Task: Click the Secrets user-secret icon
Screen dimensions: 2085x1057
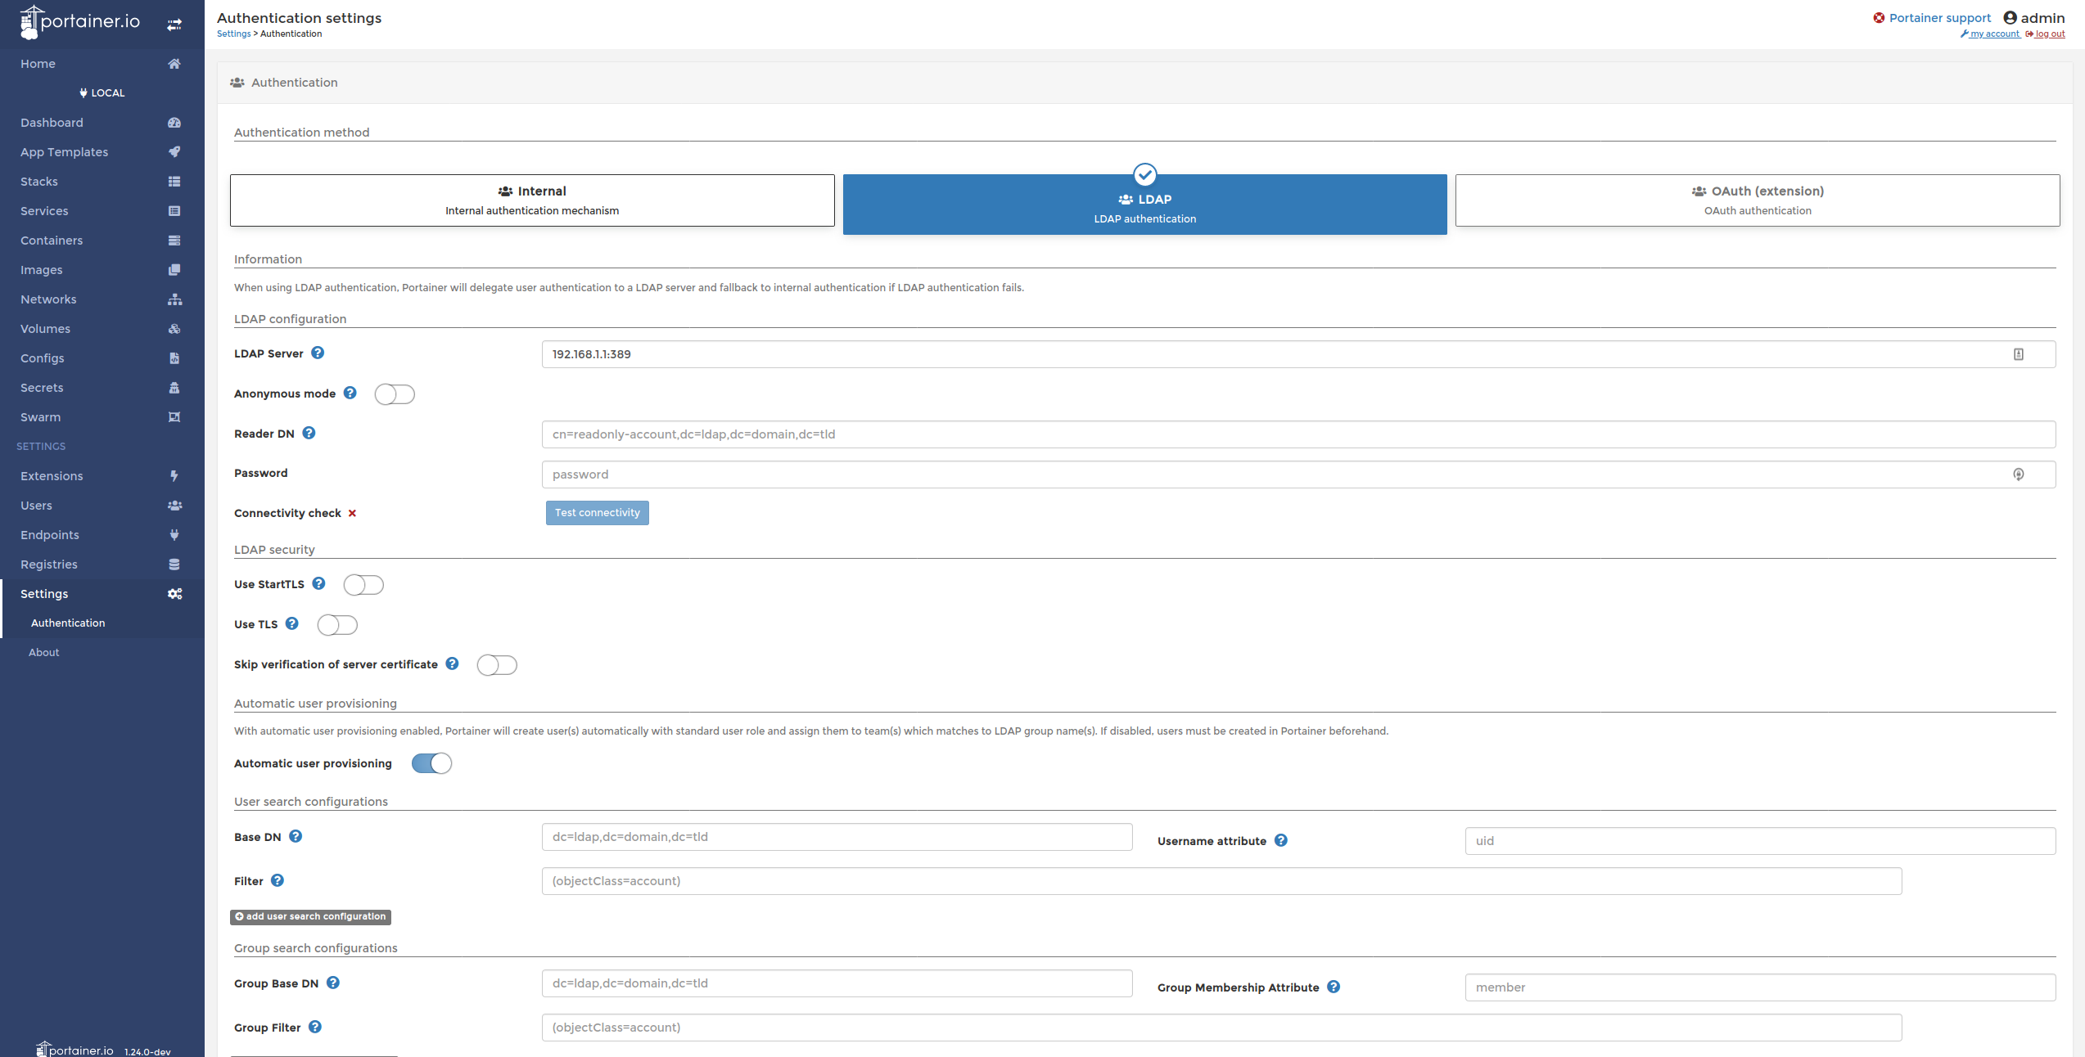Action: pyautogui.click(x=174, y=388)
